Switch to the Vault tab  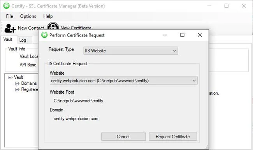(x=8, y=40)
